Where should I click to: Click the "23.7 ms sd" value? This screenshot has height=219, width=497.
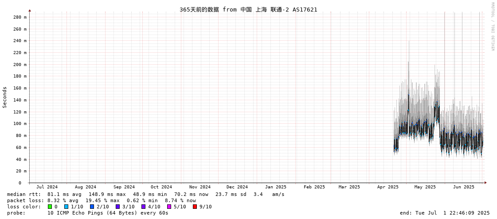(x=231, y=194)
